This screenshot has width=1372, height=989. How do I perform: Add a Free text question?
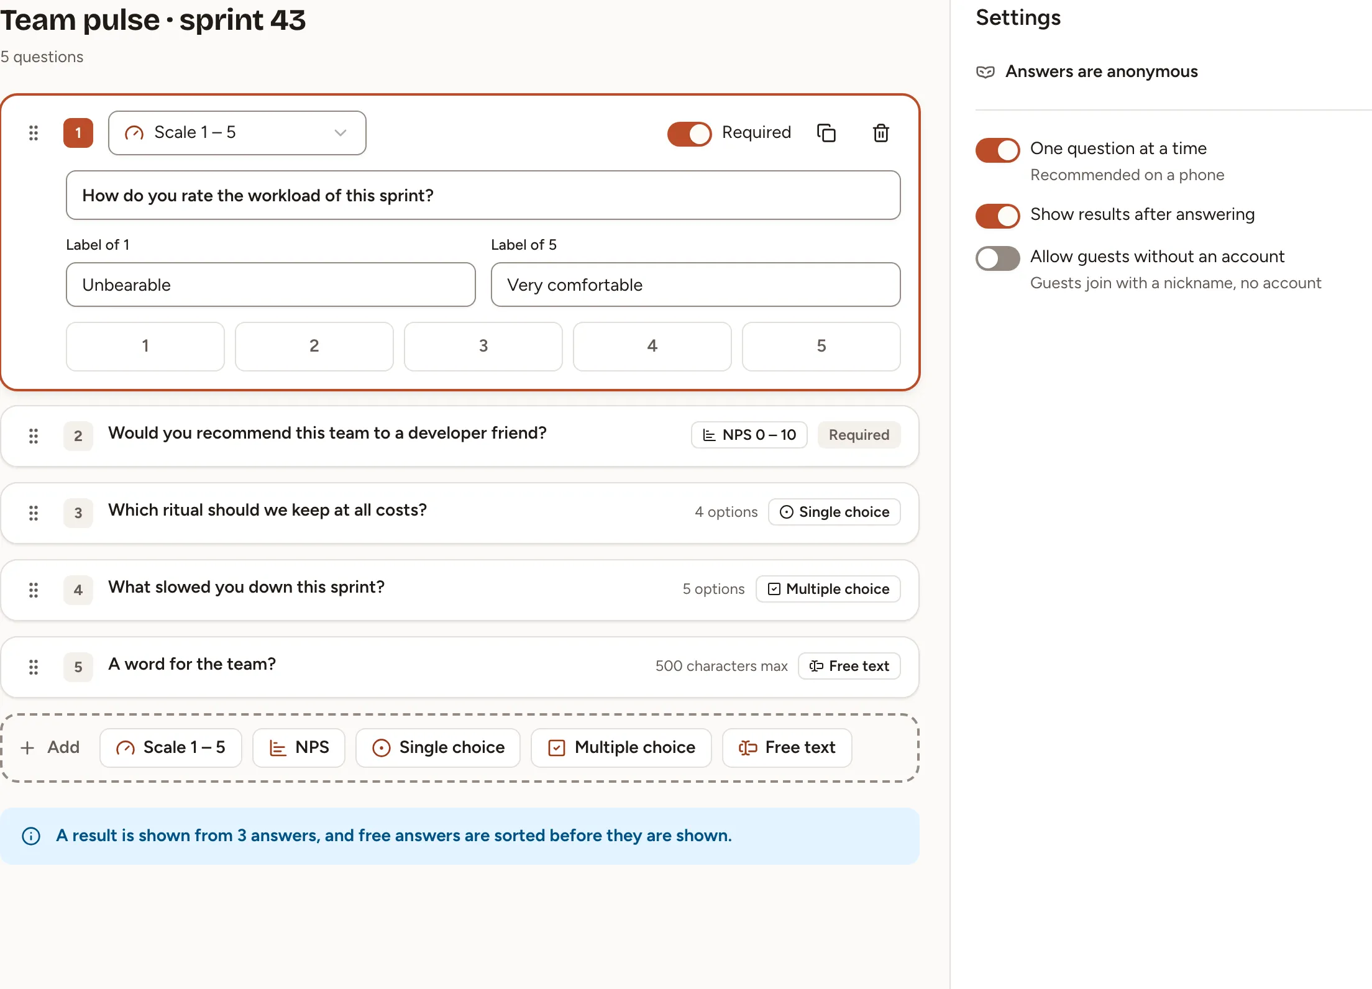(x=787, y=748)
